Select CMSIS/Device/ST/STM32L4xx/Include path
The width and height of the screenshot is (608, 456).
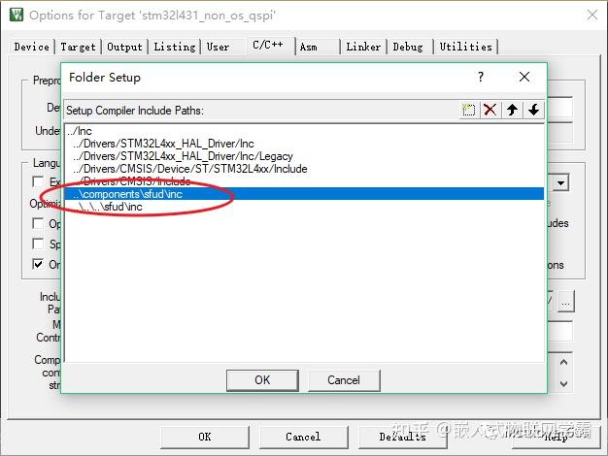[304, 169]
